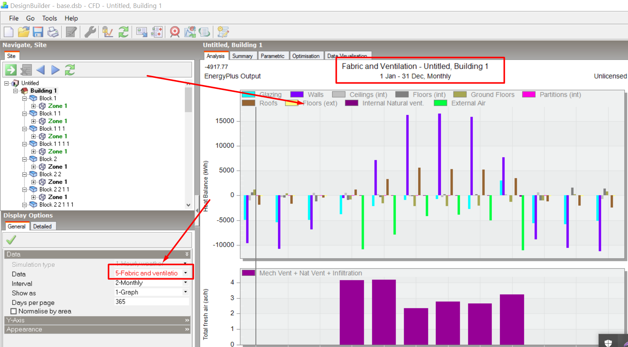Click the wrench options icon
This screenshot has width=628, height=347.
[90, 32]
